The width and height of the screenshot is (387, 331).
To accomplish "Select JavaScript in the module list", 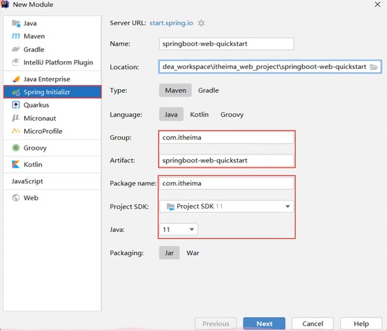I will pyautogui.click(x=52, y=181).
